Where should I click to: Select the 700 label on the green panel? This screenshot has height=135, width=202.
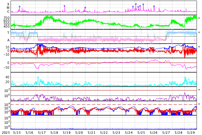(7, 18)
